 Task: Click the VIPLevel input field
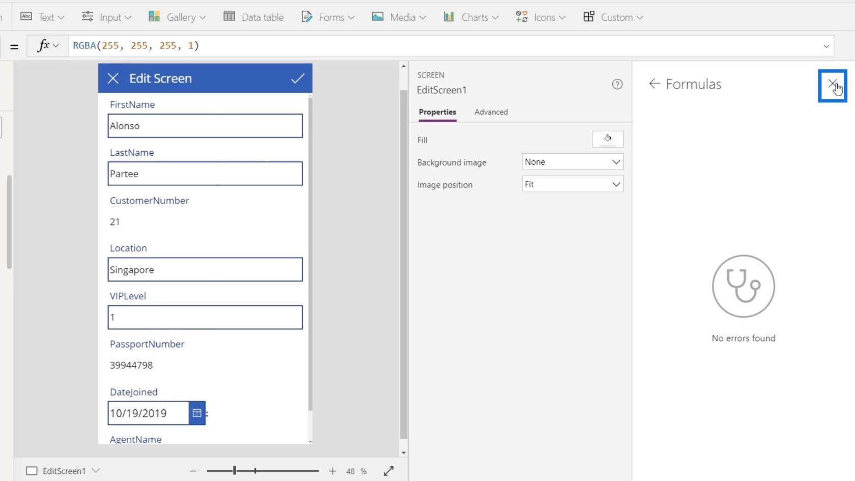pos(205,317)
